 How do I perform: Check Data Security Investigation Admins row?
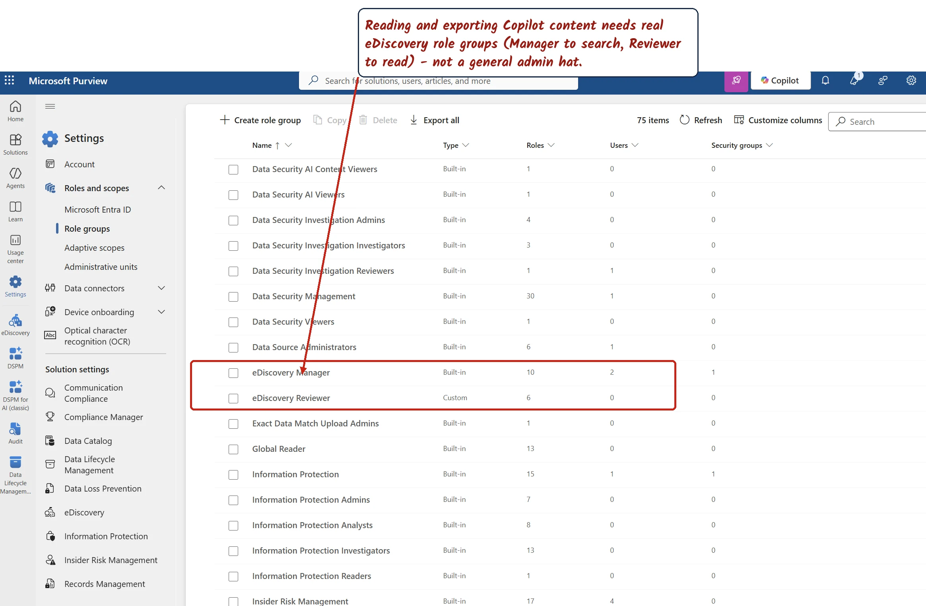point(233,221)
